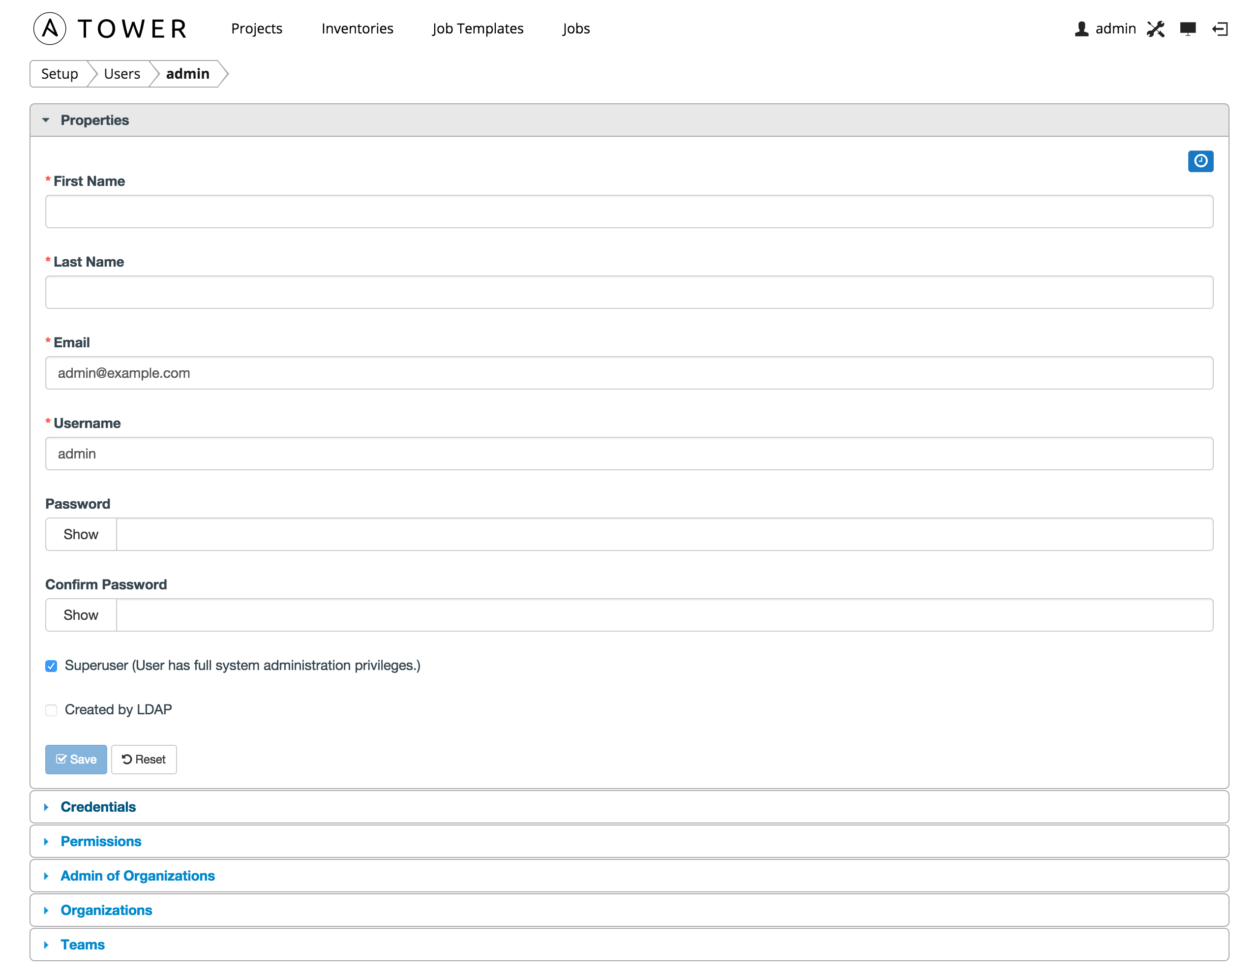Click the Ansible Tower logo icon

48,28
